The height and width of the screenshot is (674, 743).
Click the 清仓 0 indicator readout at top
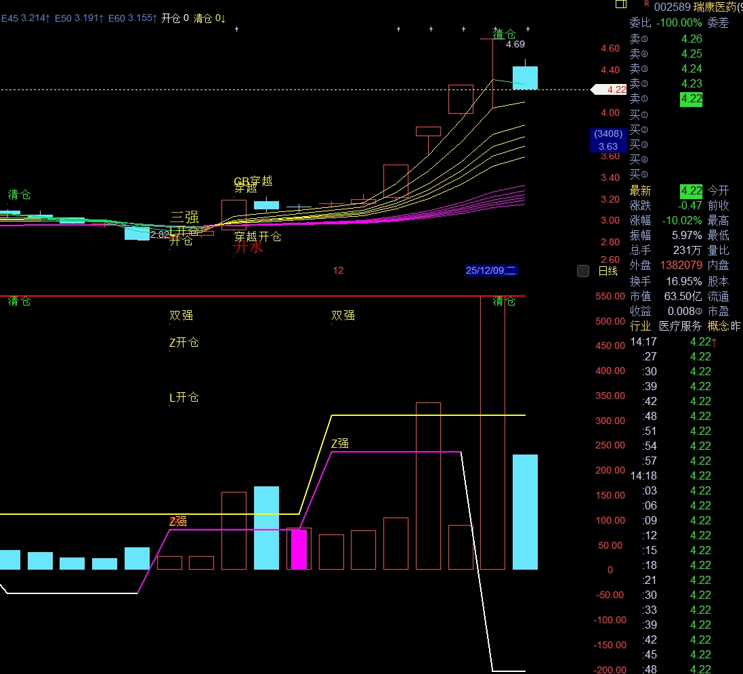209,18
